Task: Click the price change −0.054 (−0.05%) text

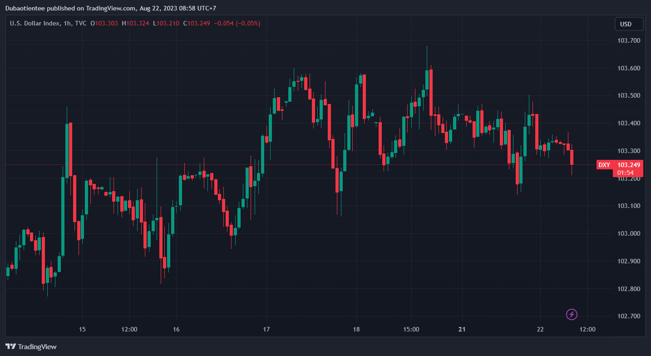Action: [237, 23]
